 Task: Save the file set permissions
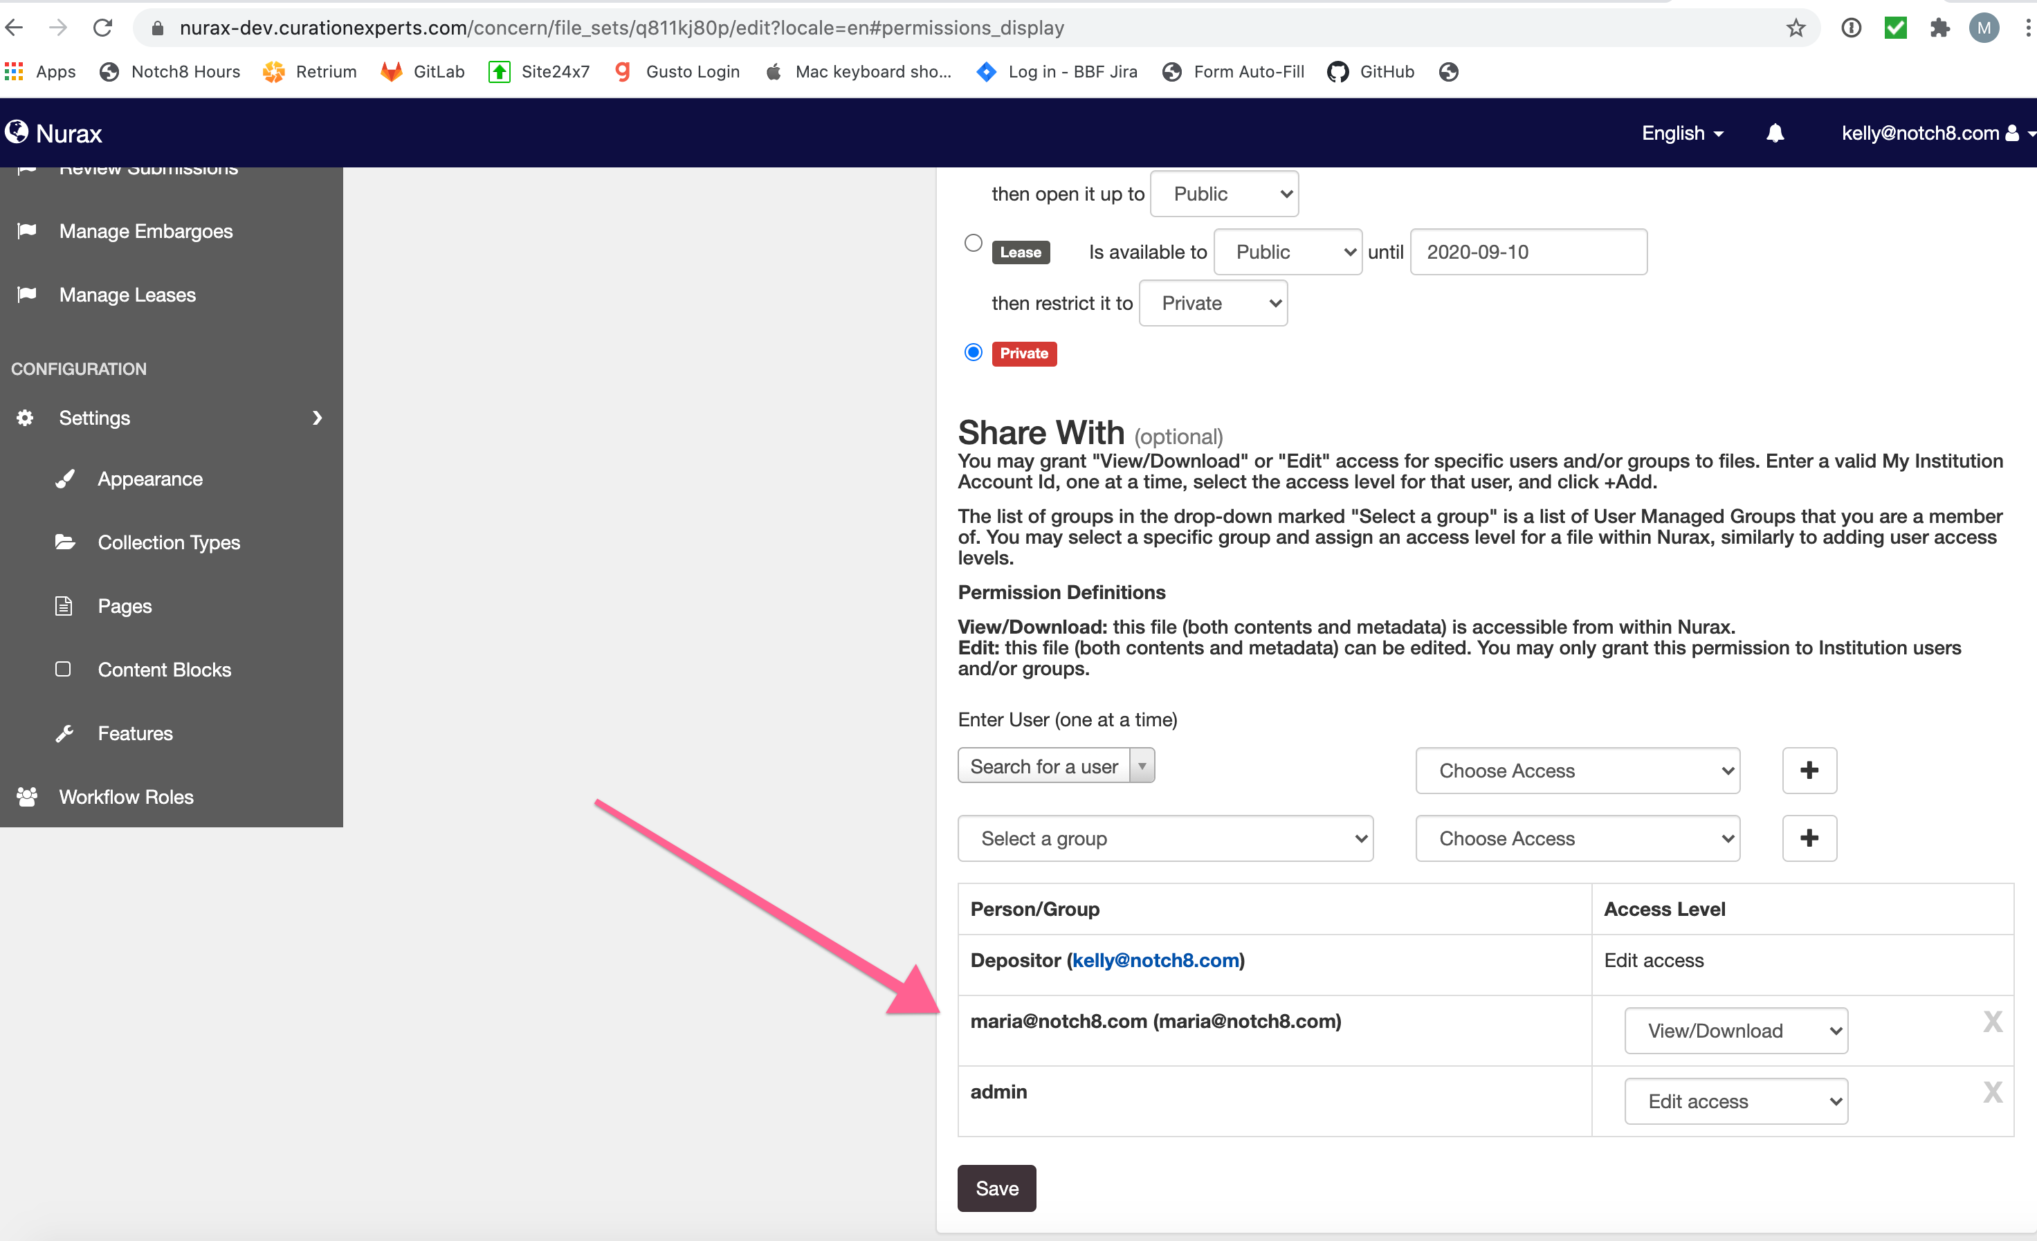click(996, 1188)
